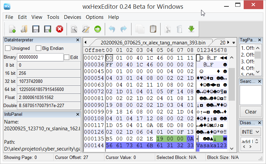266x164 pixels.
Task: Click the Cursor Offset: 27 status entry
Action: click(x=72, y=157)
